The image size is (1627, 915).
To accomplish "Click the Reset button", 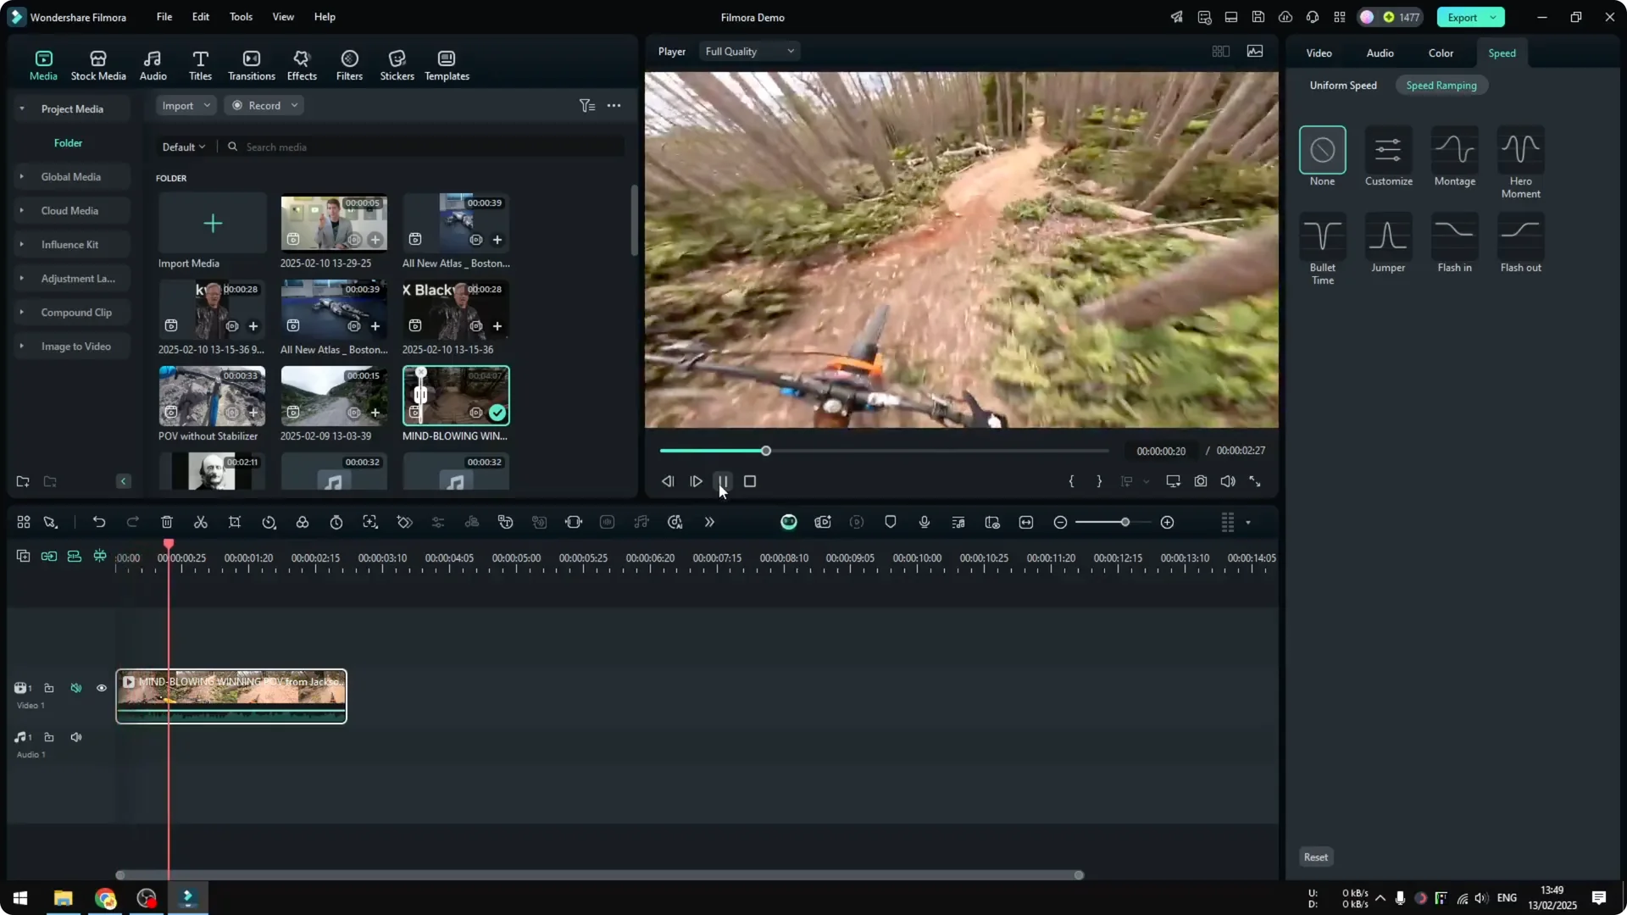I will 1315,857.
